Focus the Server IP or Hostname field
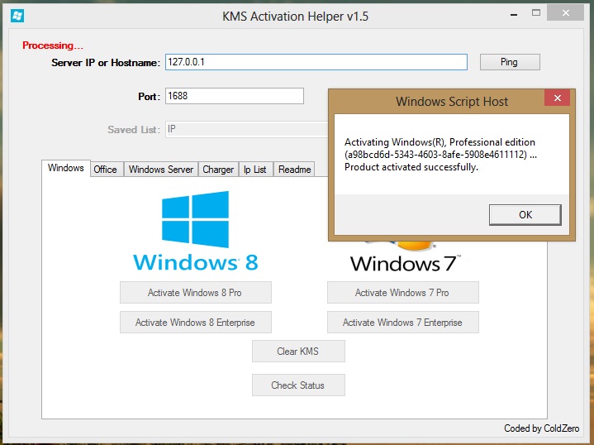This screenshot has width=594, height=445. coord(316,62)
